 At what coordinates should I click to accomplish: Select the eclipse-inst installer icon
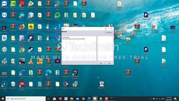point(66,85)
